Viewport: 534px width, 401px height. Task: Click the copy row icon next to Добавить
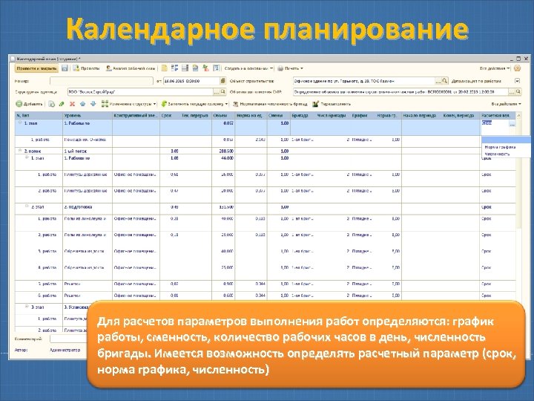[x=51, y=104]
